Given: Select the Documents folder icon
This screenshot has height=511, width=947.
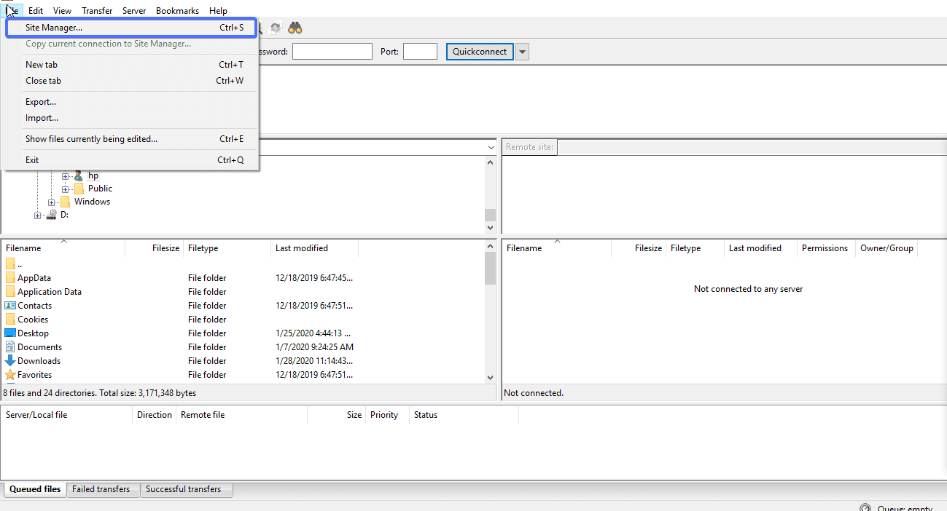Looking at the screenshot, I should click(x=10, y=347).
